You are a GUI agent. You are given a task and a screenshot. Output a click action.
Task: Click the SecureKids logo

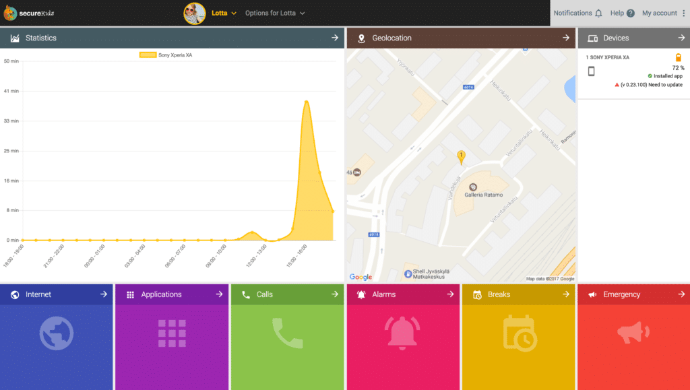tap(28, 13)
